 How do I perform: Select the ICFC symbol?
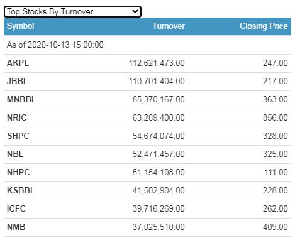(16, 208)
